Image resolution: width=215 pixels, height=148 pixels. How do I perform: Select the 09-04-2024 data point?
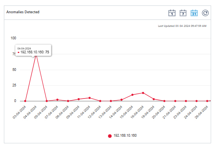coord(79,99)
